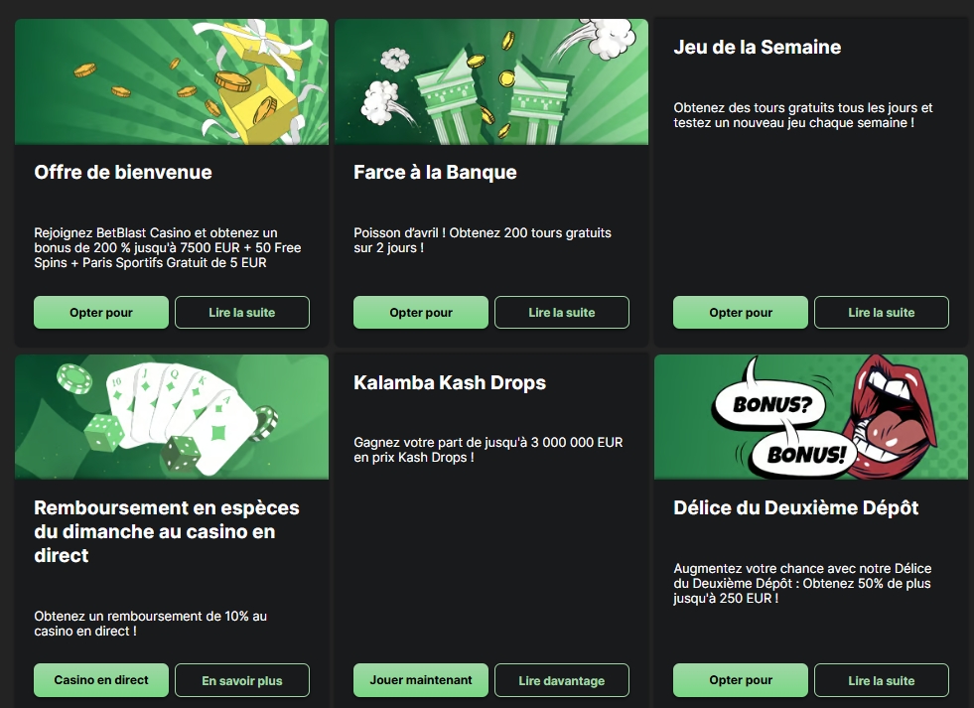Screen dimensions: 974x708
Task: Click Opter pour under Farce à la Banque
Action: pyautogui.click(x=421, y=313)
